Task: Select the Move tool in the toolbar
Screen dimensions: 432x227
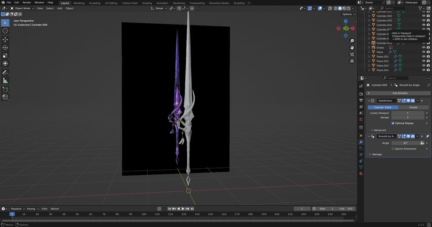Action: tap(5, 39)
